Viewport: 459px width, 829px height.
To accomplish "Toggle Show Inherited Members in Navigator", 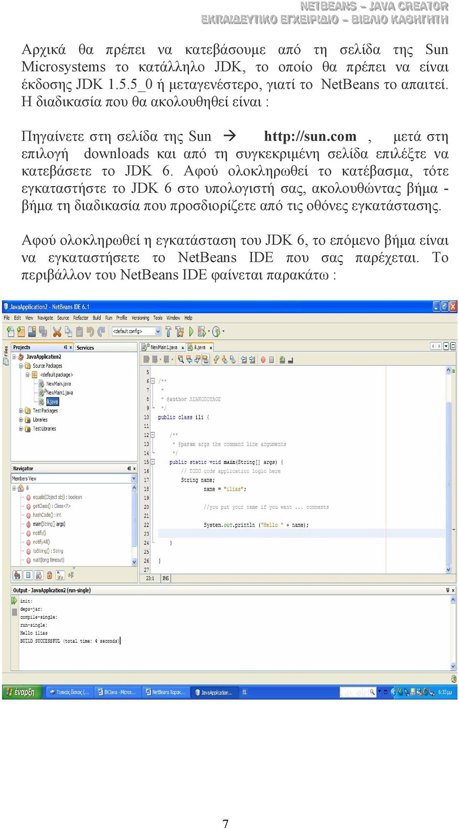I will click(17, 575).
